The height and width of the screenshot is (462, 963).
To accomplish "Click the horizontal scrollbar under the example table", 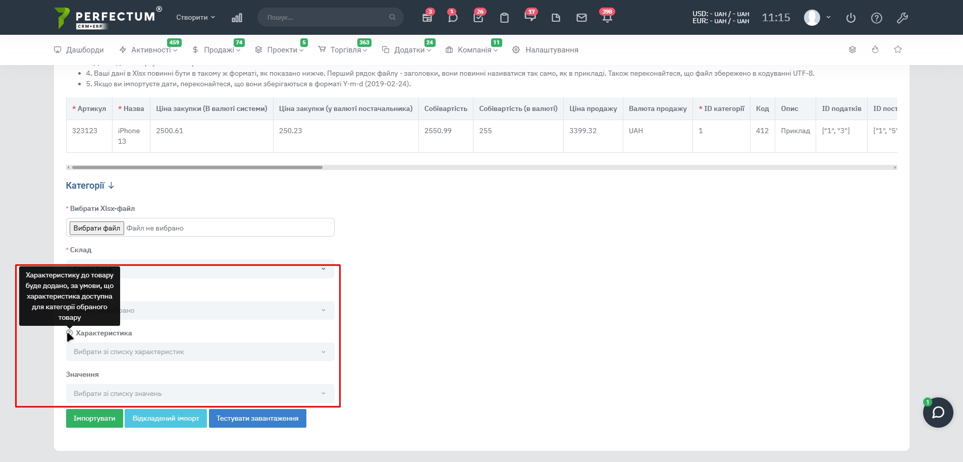I will click(197, 167).
